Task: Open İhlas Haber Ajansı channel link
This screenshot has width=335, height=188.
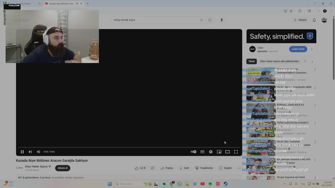Action: [x=36, y=167]
